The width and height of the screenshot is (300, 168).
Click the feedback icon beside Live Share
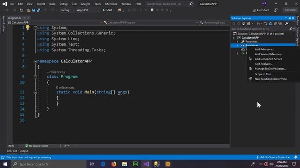pyautogui.click(x=276, y=10)
